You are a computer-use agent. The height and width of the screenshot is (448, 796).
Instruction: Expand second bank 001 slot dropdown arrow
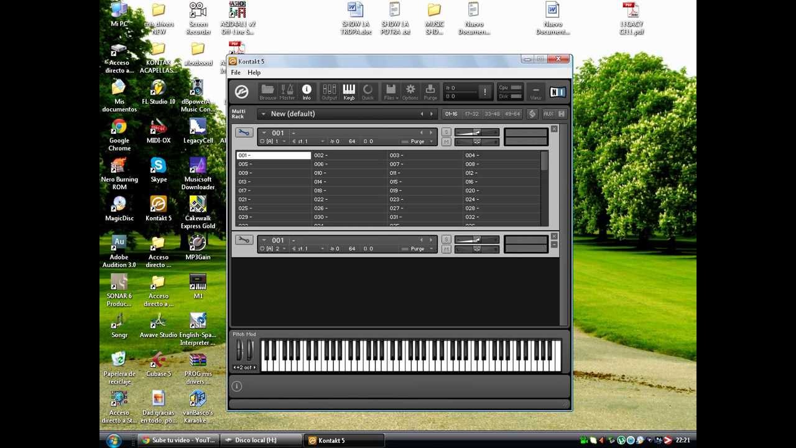click(x=264, y=240)
